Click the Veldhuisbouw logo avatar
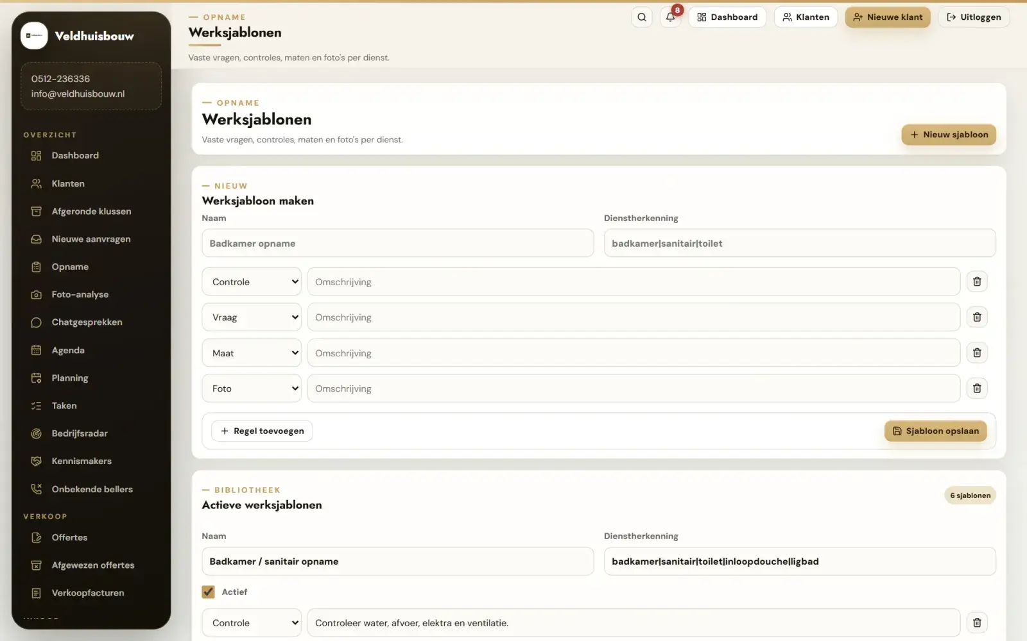Viewport: 1027px width, 641px height. tap(34, 36)
